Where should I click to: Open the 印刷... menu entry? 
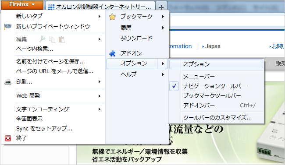(24, 82)
